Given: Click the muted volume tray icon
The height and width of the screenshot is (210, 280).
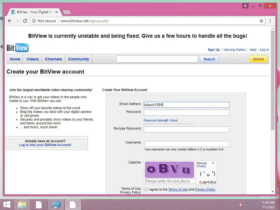Looking at the screenshot, I should 241,205.
